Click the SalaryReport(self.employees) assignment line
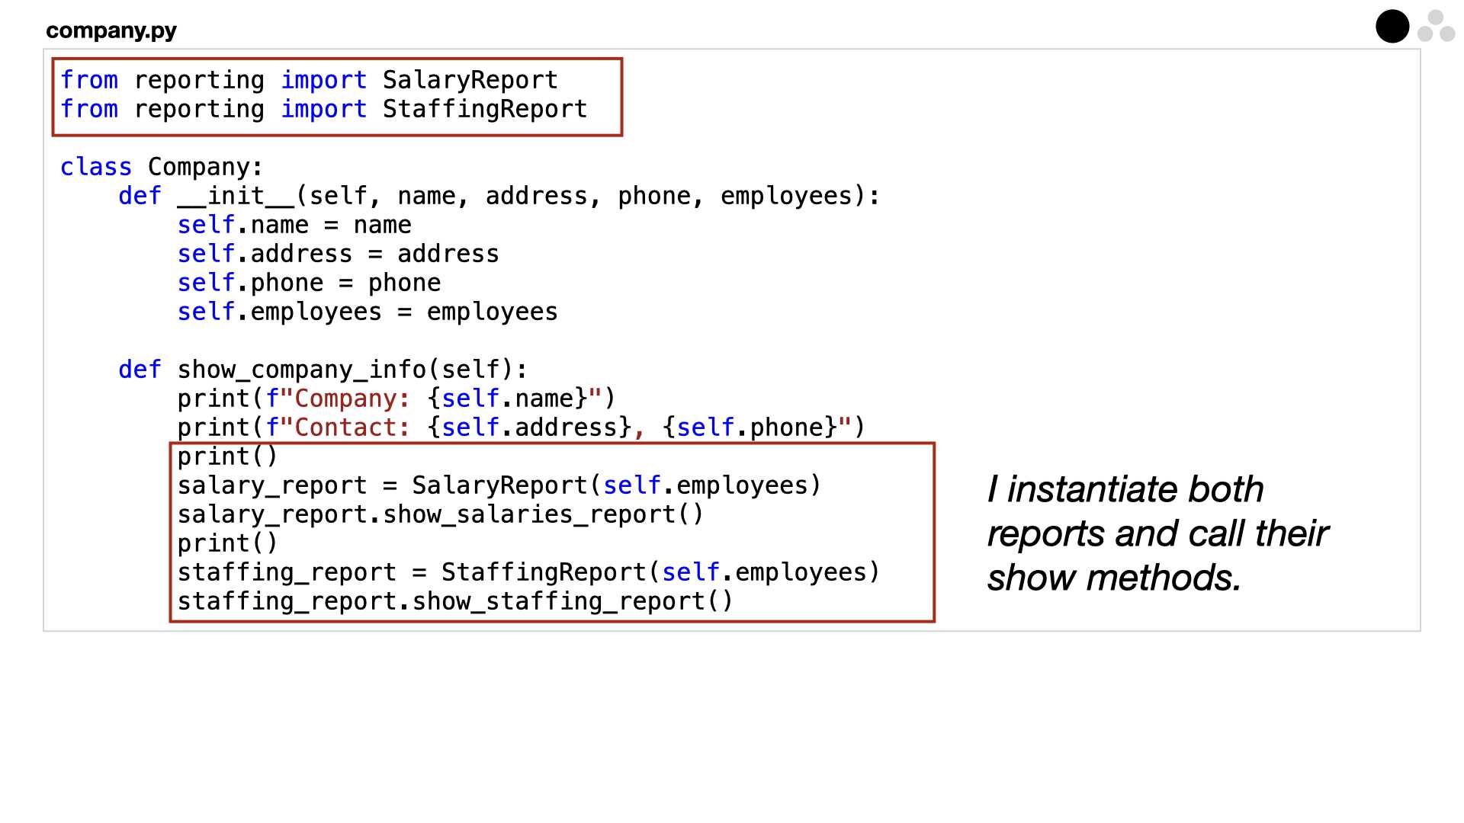Screen dimensions: 1464x823 [499, 485]
